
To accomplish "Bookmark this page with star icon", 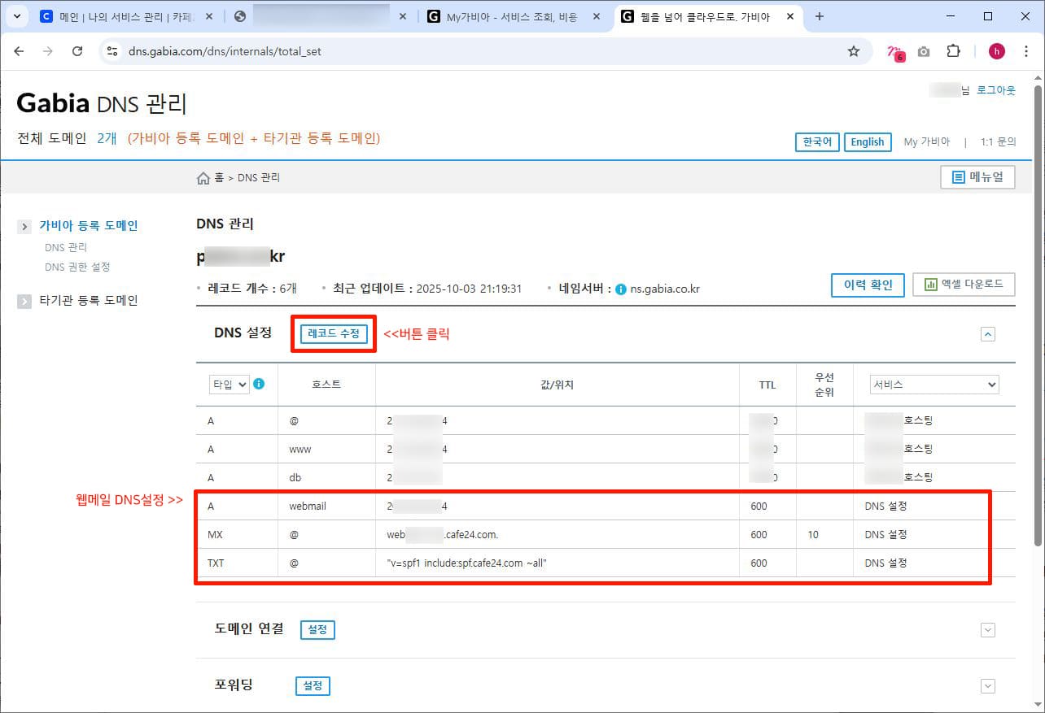I will 854,51.
